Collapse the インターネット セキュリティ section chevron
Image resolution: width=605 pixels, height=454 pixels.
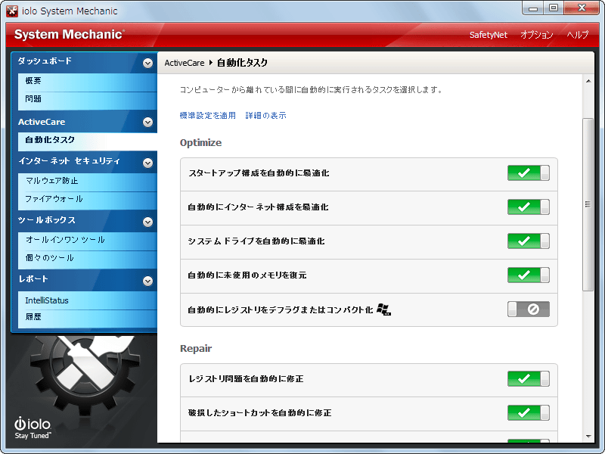[147, 163]
